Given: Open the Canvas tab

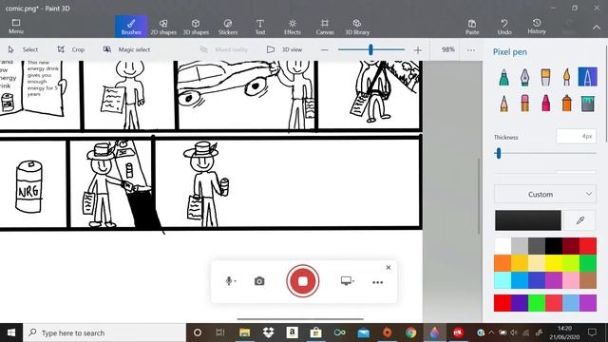Looking at the screenshot, I should [x=325, y=27].
